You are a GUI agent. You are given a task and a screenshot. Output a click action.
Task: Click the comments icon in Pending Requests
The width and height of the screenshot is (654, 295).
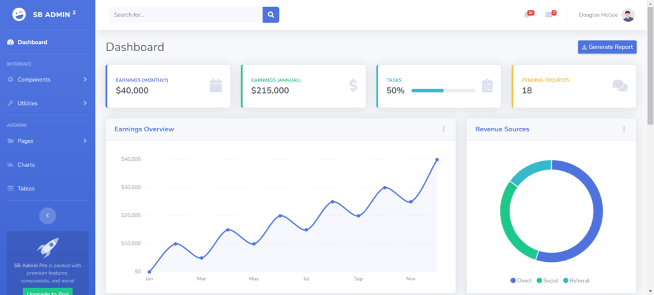(620, 85)
